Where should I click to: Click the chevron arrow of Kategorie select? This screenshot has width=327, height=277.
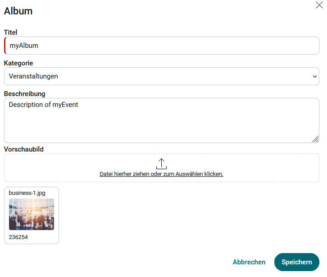point(314,76)
